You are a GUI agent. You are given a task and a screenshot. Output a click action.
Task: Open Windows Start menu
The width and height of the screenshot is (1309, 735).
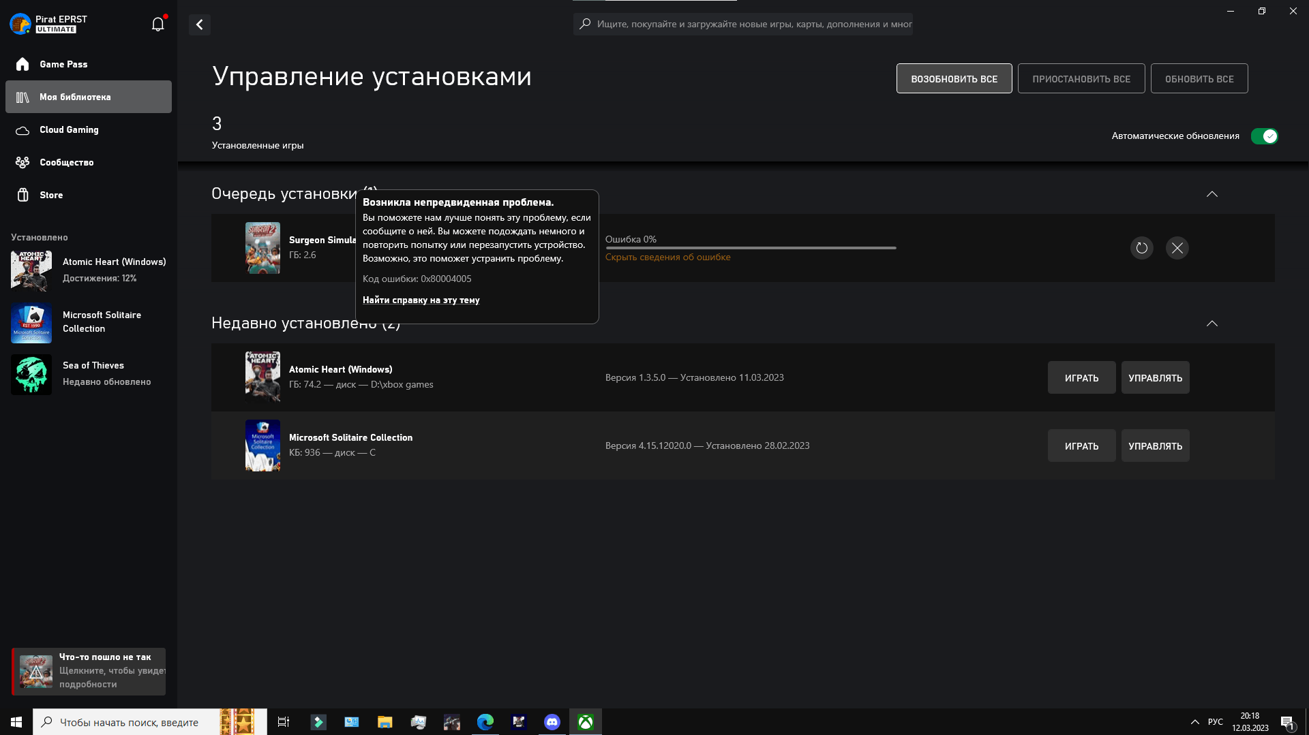(16, 722)
